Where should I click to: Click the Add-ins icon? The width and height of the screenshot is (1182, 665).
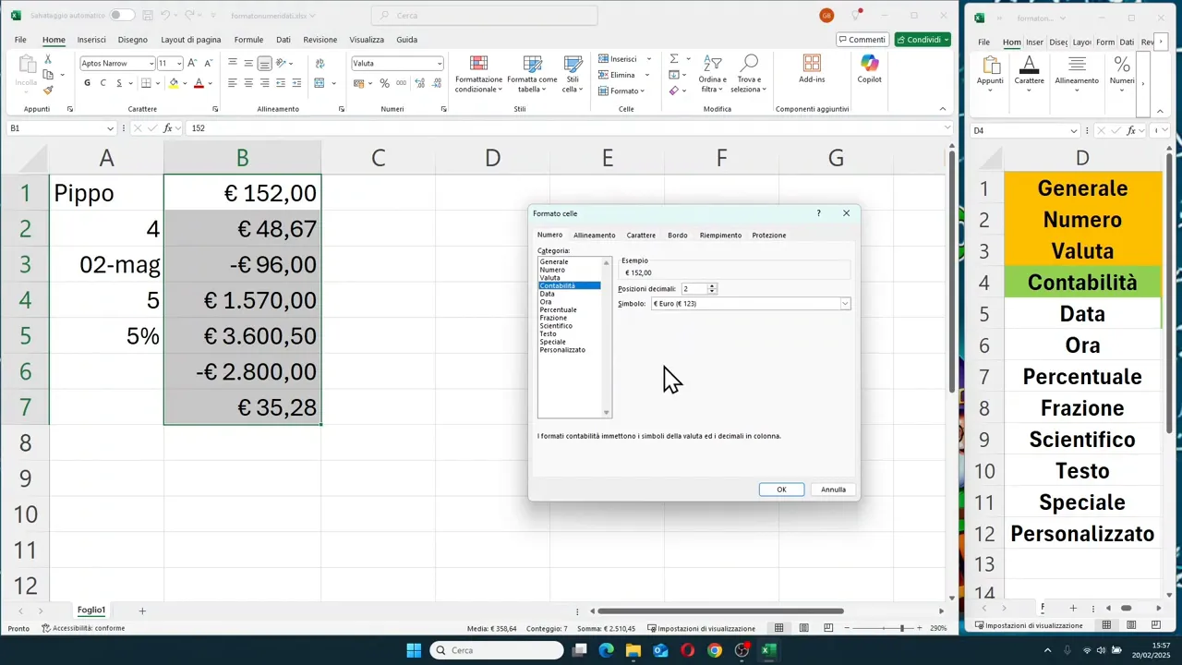pos(812,69)
